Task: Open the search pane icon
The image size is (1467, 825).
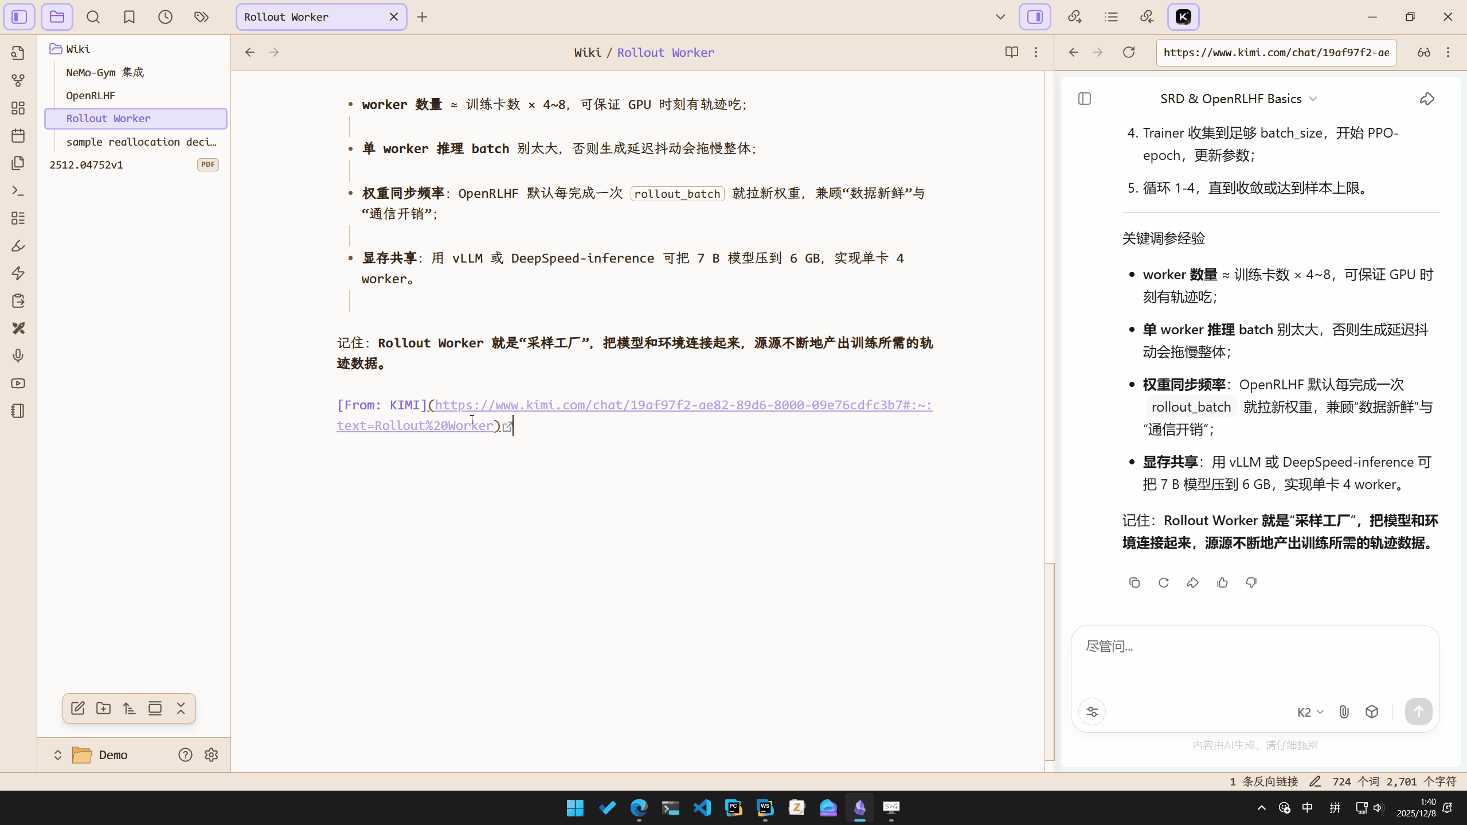Action: 93,17
